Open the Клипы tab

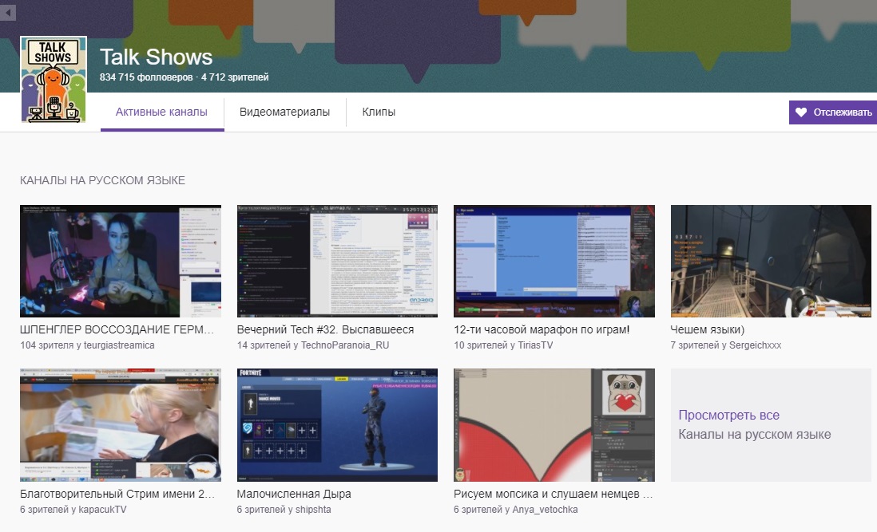coord(379,112)
